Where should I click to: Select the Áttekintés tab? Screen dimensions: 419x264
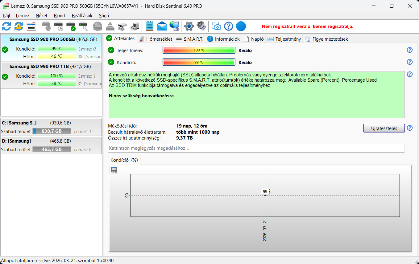tap(121, 39)
